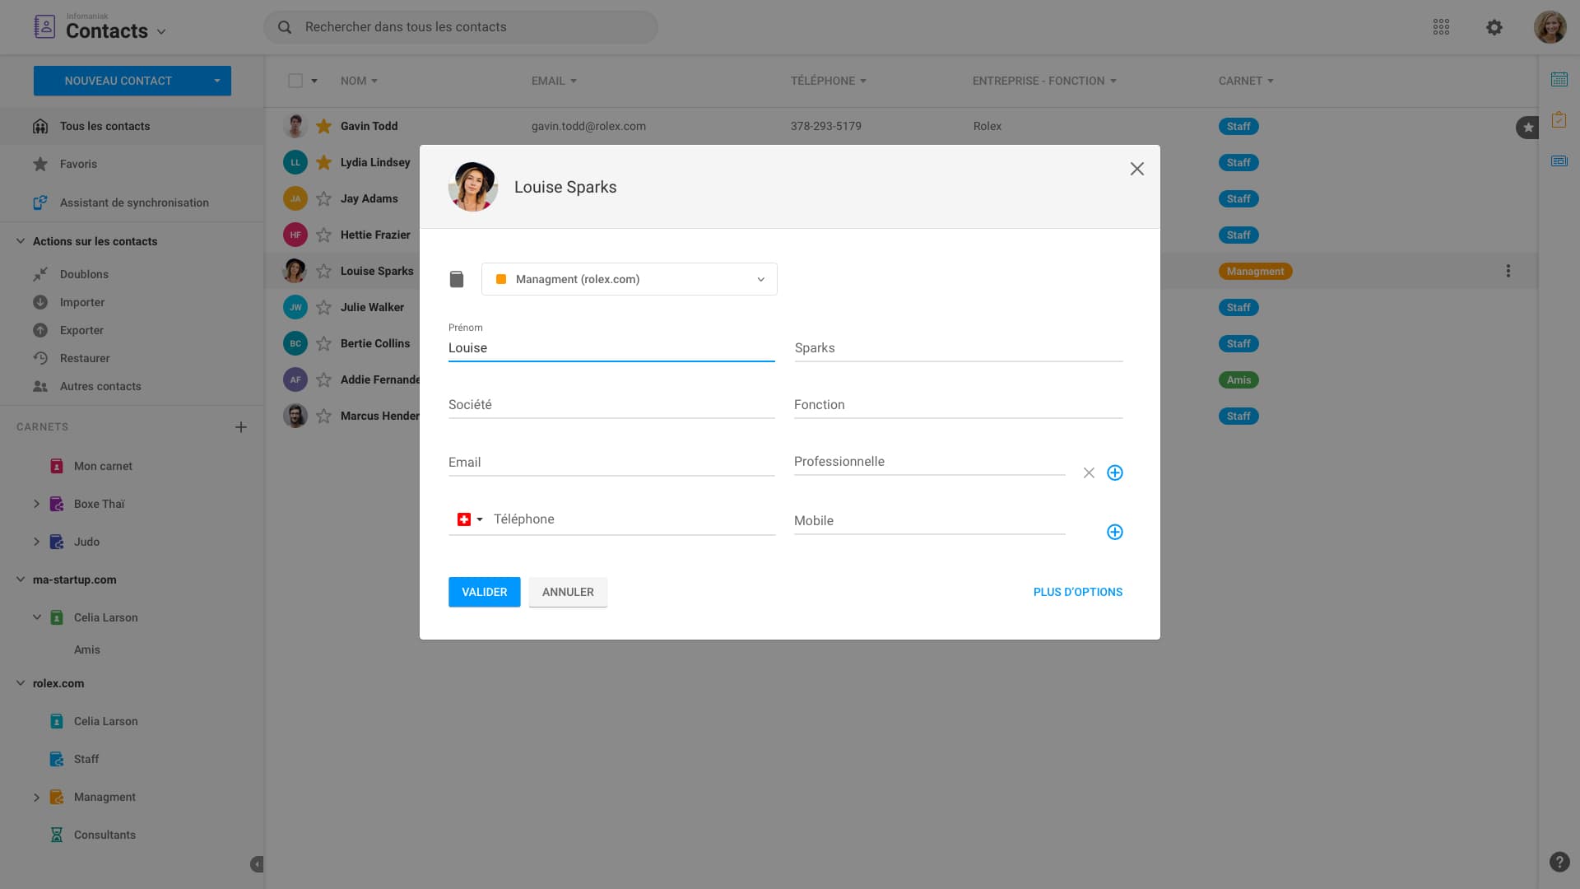Expand the Boxe Thaï address book

36,504
